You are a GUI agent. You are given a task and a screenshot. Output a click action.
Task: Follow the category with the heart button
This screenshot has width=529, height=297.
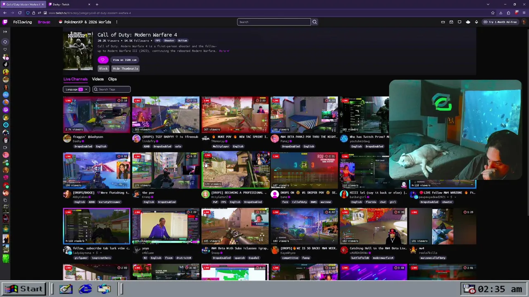pyautogui.click(x=102, y=60)
